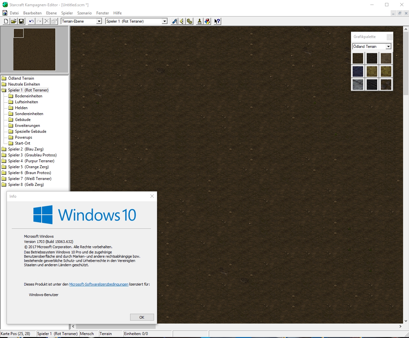Select the Powerups folder

(x=20, y=137)
